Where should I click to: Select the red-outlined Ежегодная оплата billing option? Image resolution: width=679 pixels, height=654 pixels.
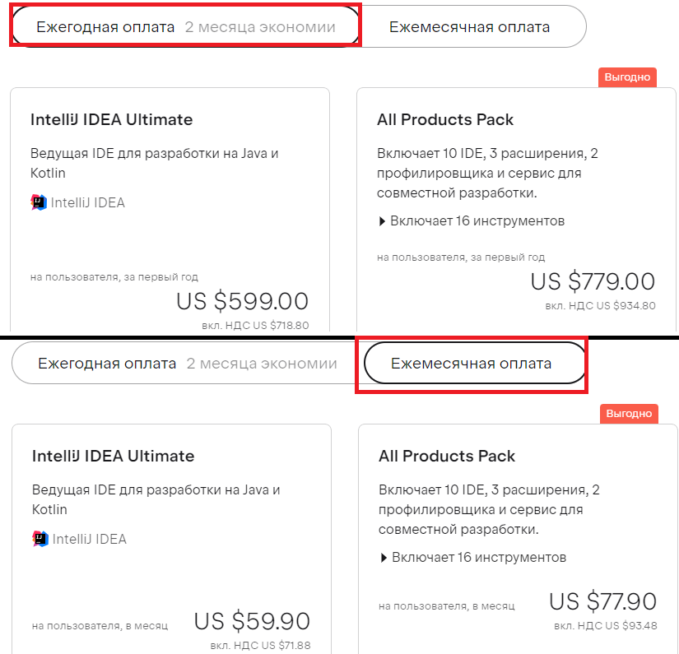185,27
